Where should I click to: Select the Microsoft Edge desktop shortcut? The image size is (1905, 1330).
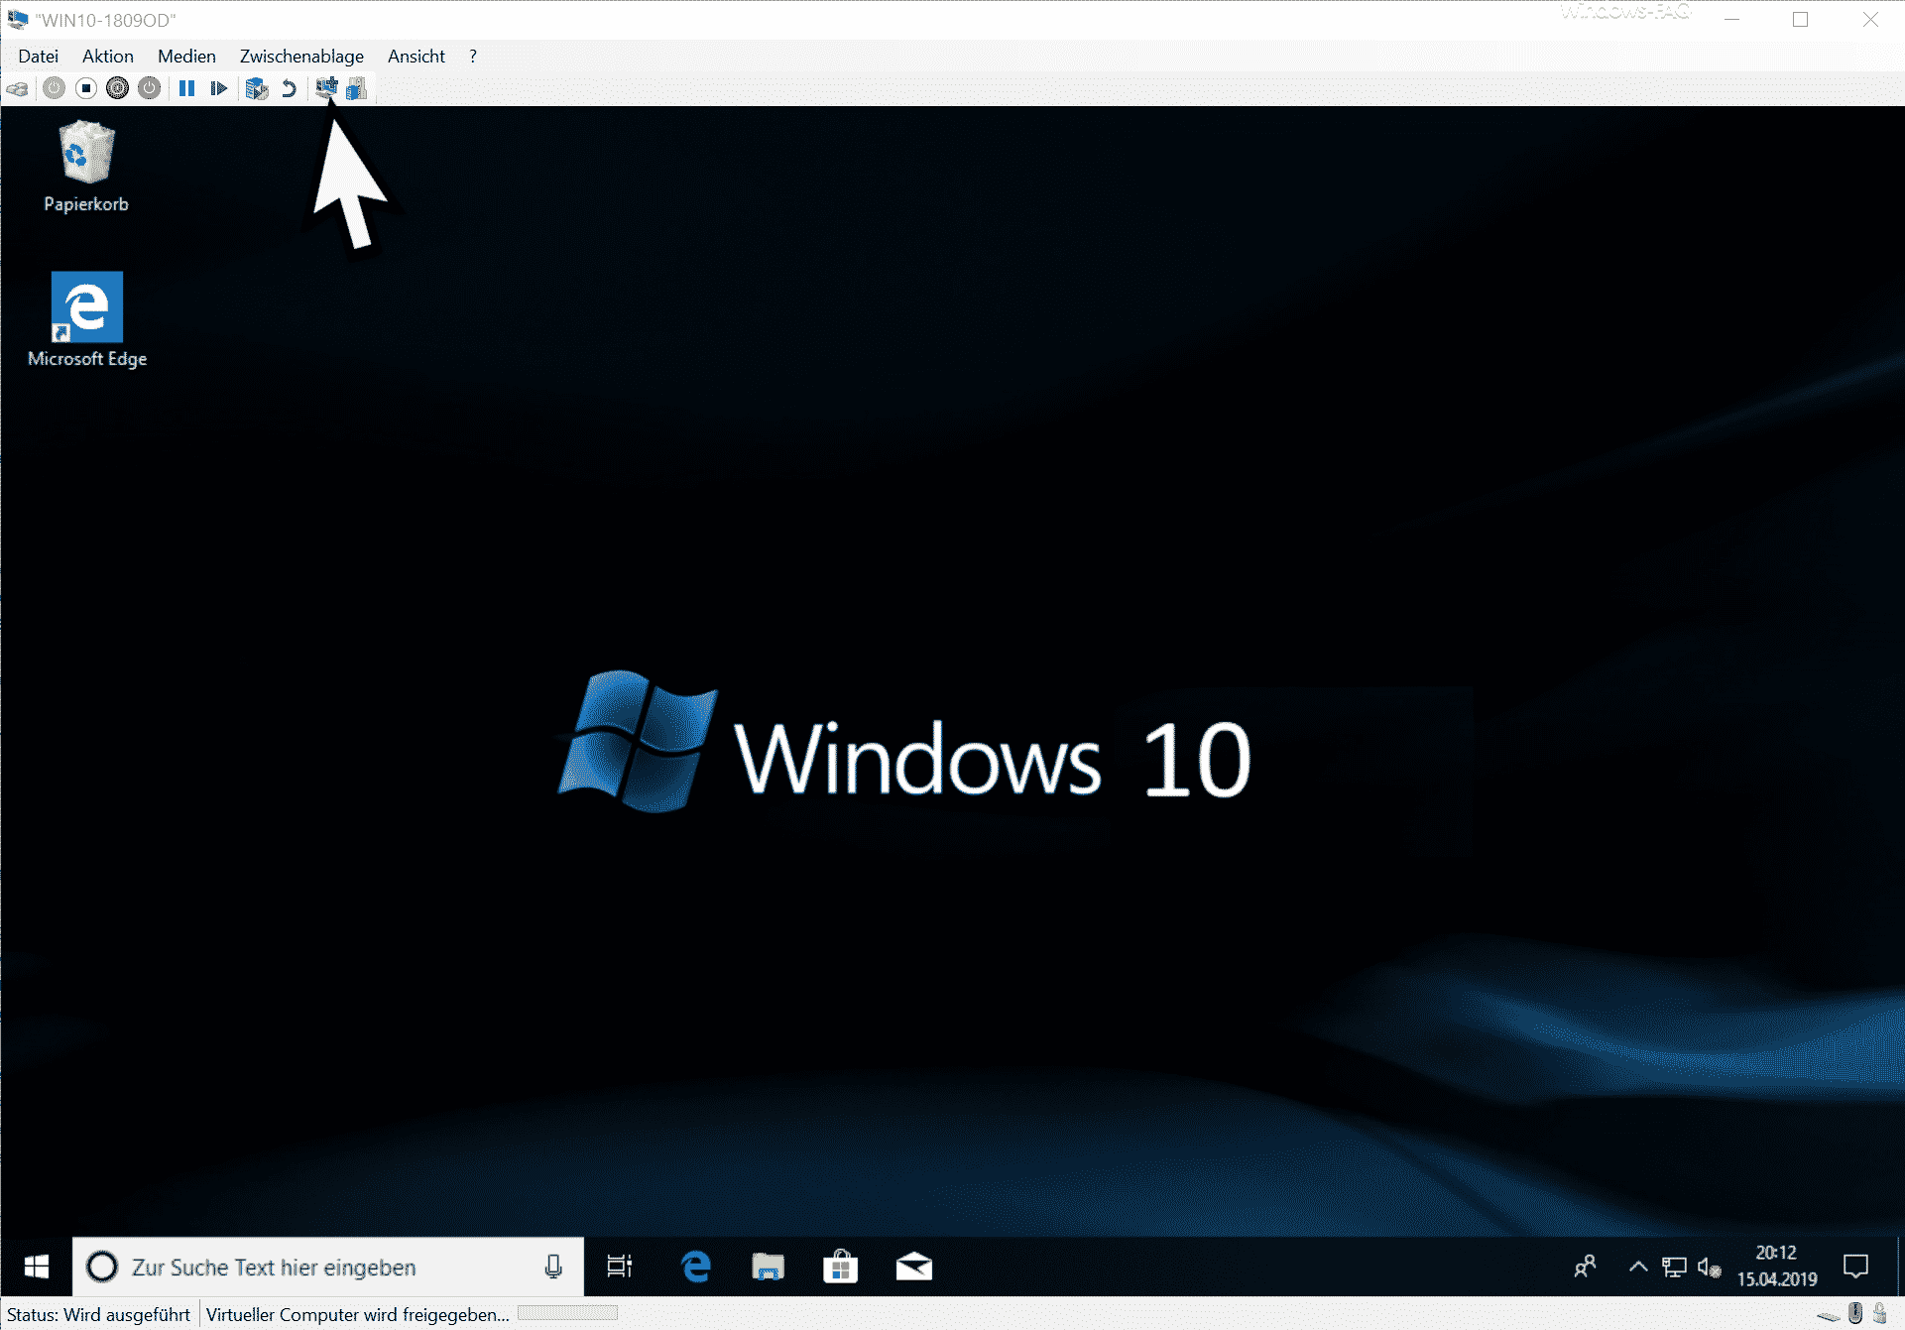coord(87,319)
